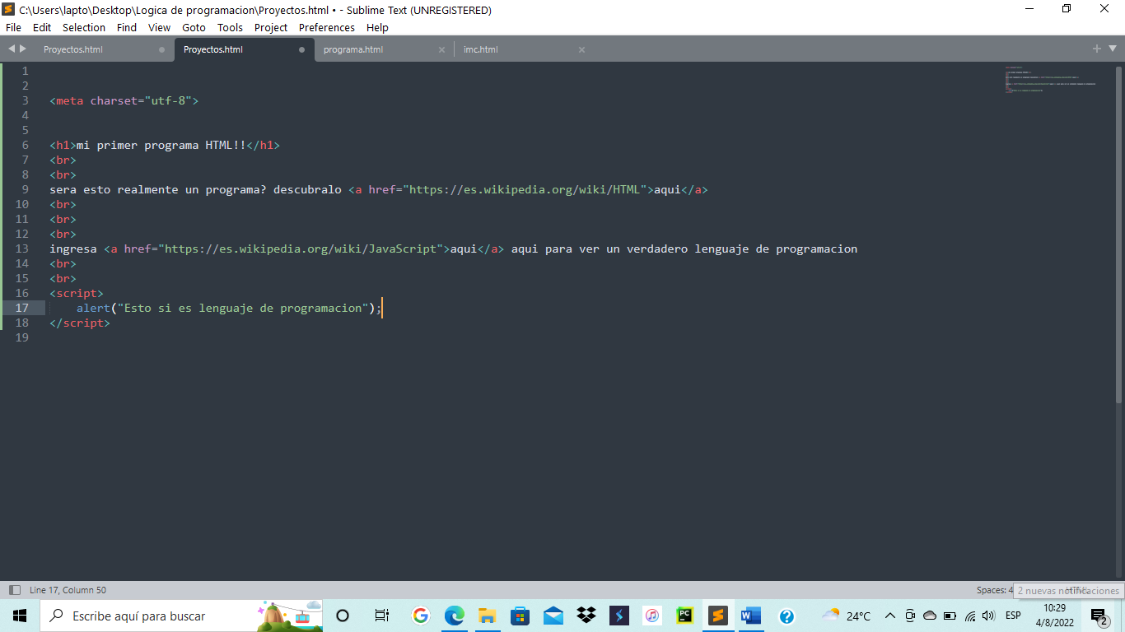Image resolution: width=1125 pixels, height=632 pixels.
Task: Open the File menu
Action: [x=13, y=27]
